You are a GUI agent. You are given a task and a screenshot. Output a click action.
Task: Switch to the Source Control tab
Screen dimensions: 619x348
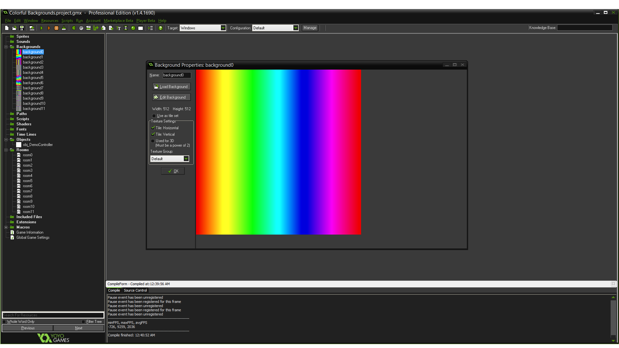pyautogui.click(x=135, y=290)
